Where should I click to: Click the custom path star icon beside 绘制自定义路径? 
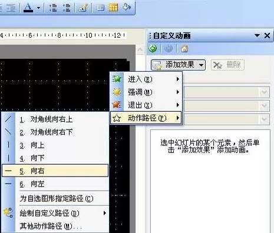(x=8, y=212)
